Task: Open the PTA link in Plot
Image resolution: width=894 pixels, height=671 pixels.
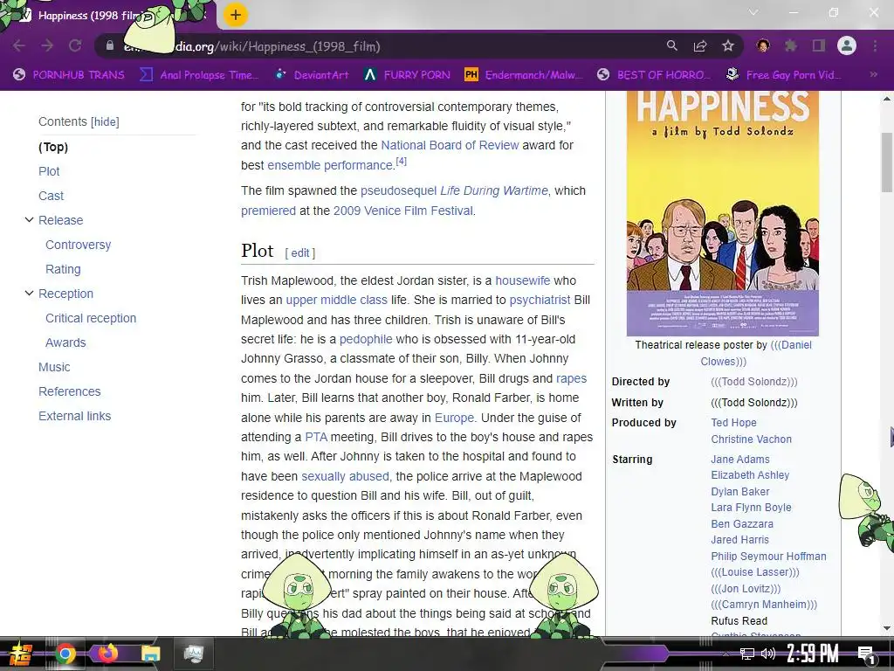Action: (316, 437)
